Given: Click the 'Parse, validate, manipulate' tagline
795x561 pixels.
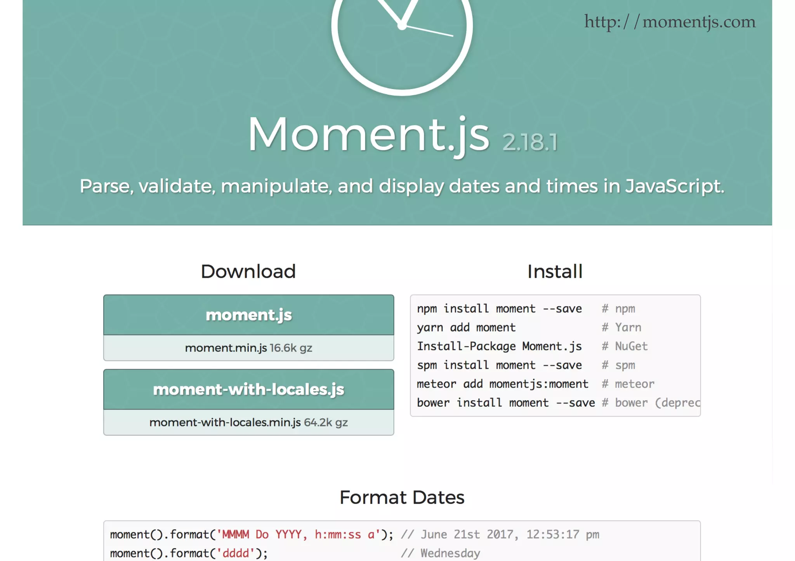Looking at the screenshot, I should pos(402,186).
